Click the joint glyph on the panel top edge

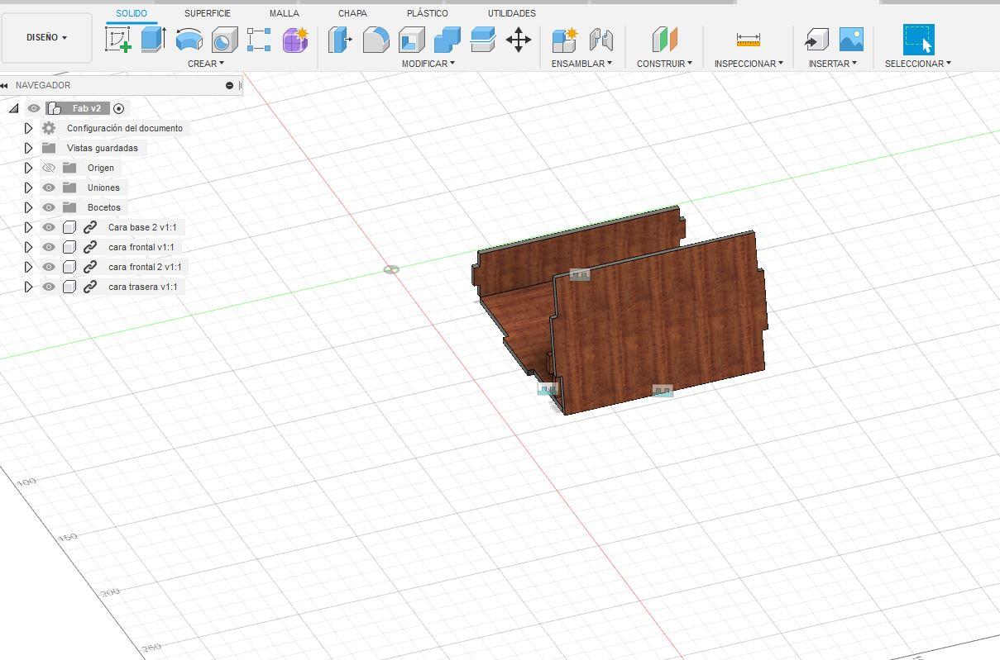580,274
